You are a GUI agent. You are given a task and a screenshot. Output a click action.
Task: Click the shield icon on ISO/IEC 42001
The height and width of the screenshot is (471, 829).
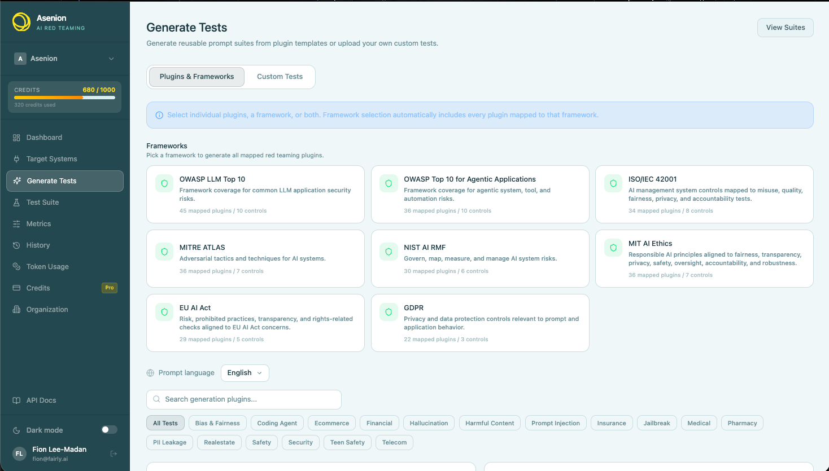(x=613, y=183)
